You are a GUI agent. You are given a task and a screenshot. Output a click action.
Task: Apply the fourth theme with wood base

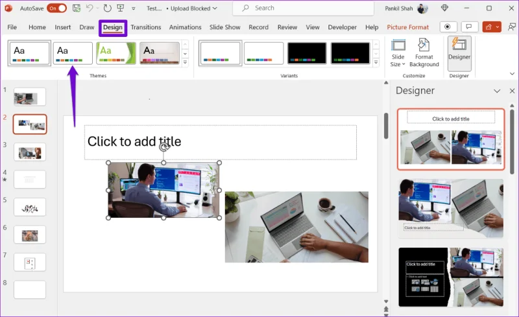[160, 53]
